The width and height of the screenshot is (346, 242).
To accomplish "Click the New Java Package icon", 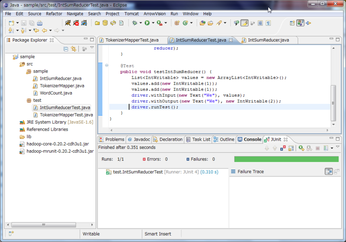I will [x=177, y=23].
